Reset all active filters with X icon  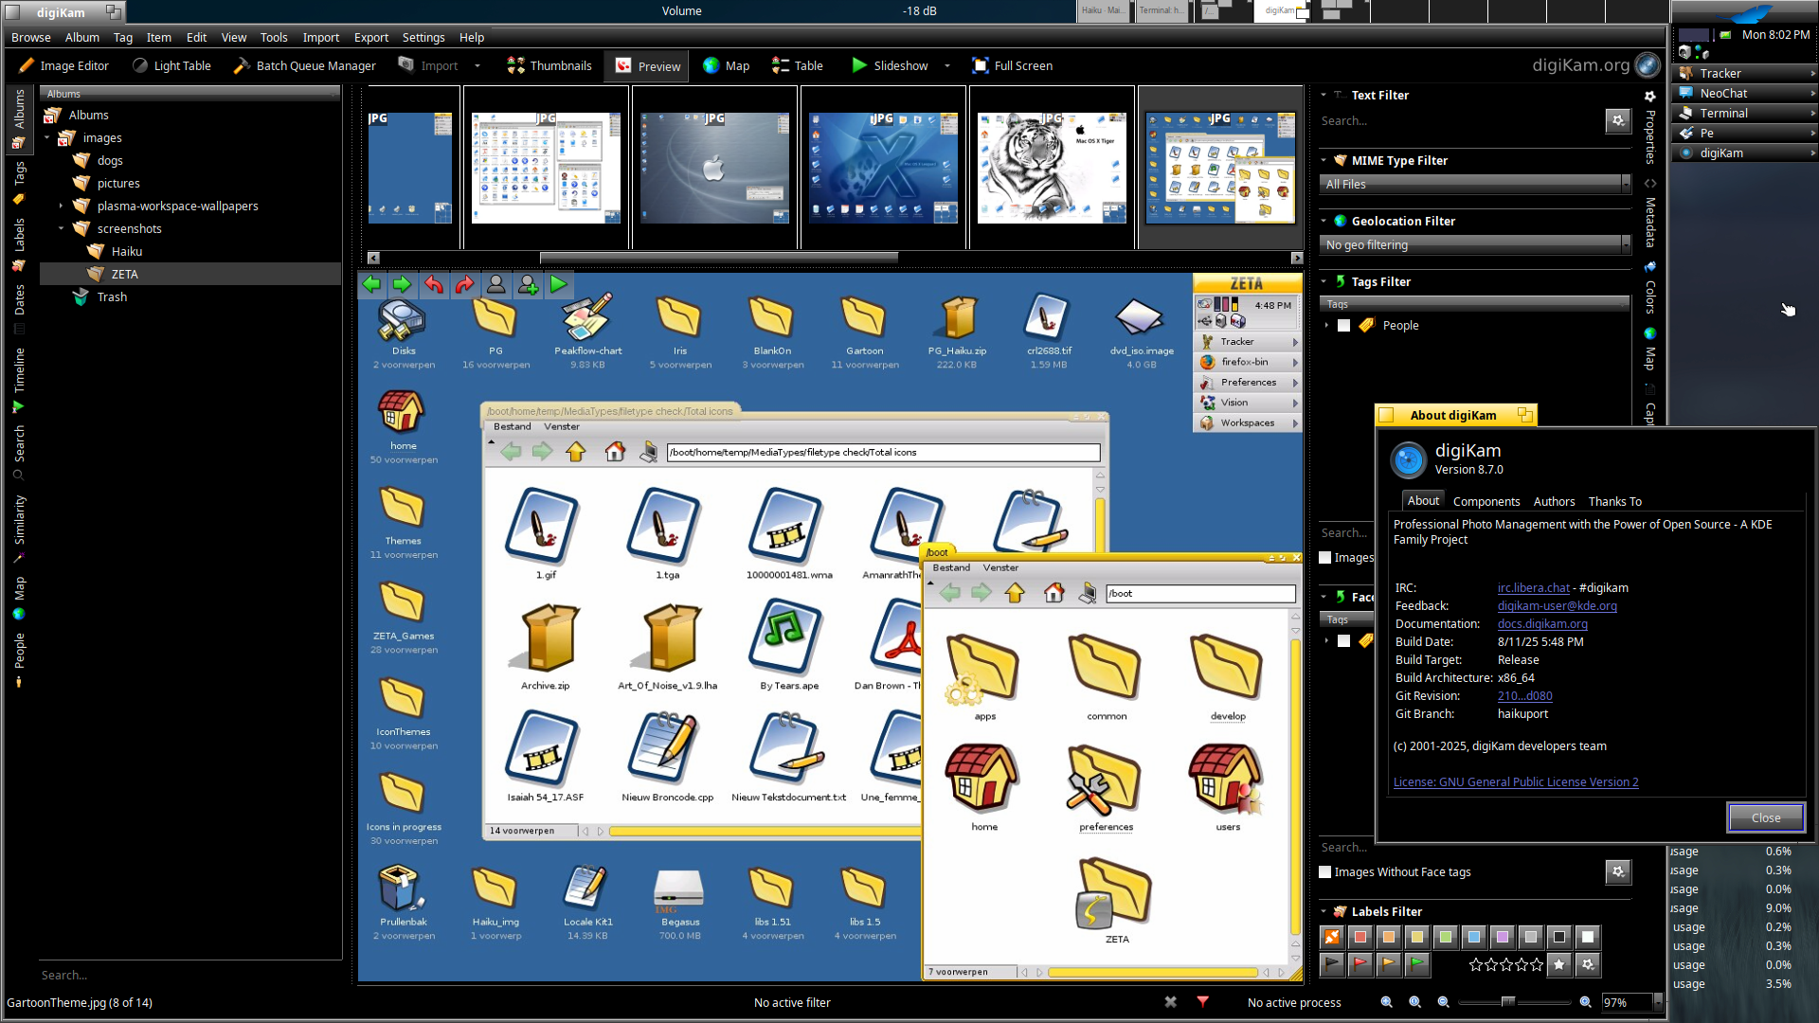(x=1171, y=1002)
